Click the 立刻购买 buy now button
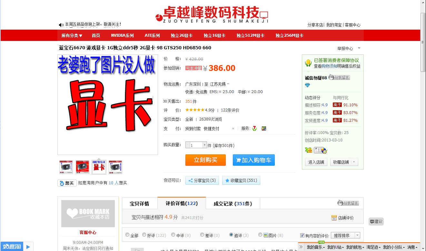The height and width of the screenshot is (251, 426). [205, 160]
